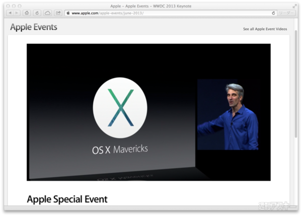Viewport: 302px width, 216px height.
Task: Click the Apple Special Event heading text
Action: [67, 199]
